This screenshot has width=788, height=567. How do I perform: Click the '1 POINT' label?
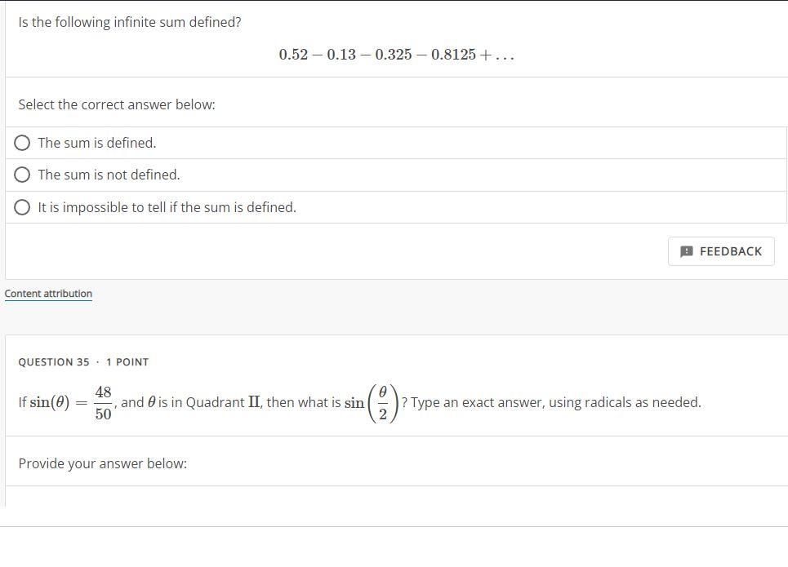point(128,362)
